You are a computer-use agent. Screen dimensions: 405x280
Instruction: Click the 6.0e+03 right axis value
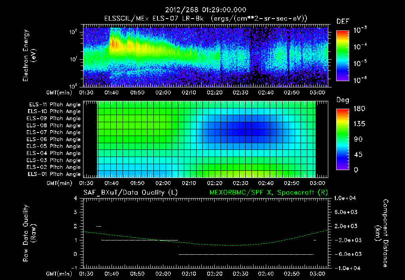coord(346,212)
